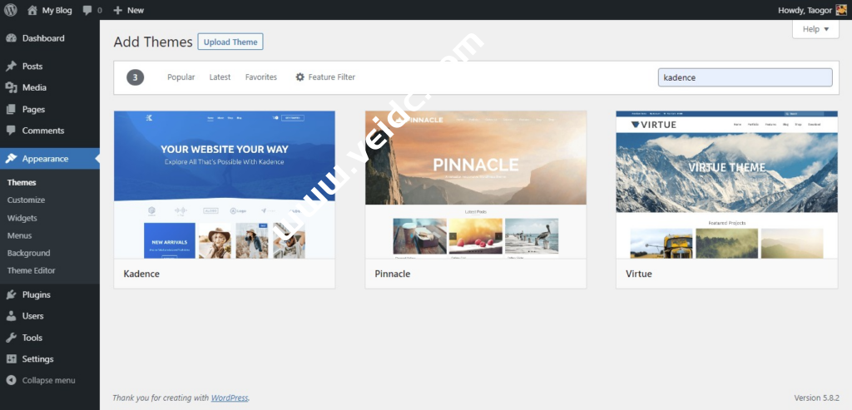The height and width of the screenshot is (410, 852).
Task: Click the Version 5.8.2 footer text
Action: [x=817, y=398]
